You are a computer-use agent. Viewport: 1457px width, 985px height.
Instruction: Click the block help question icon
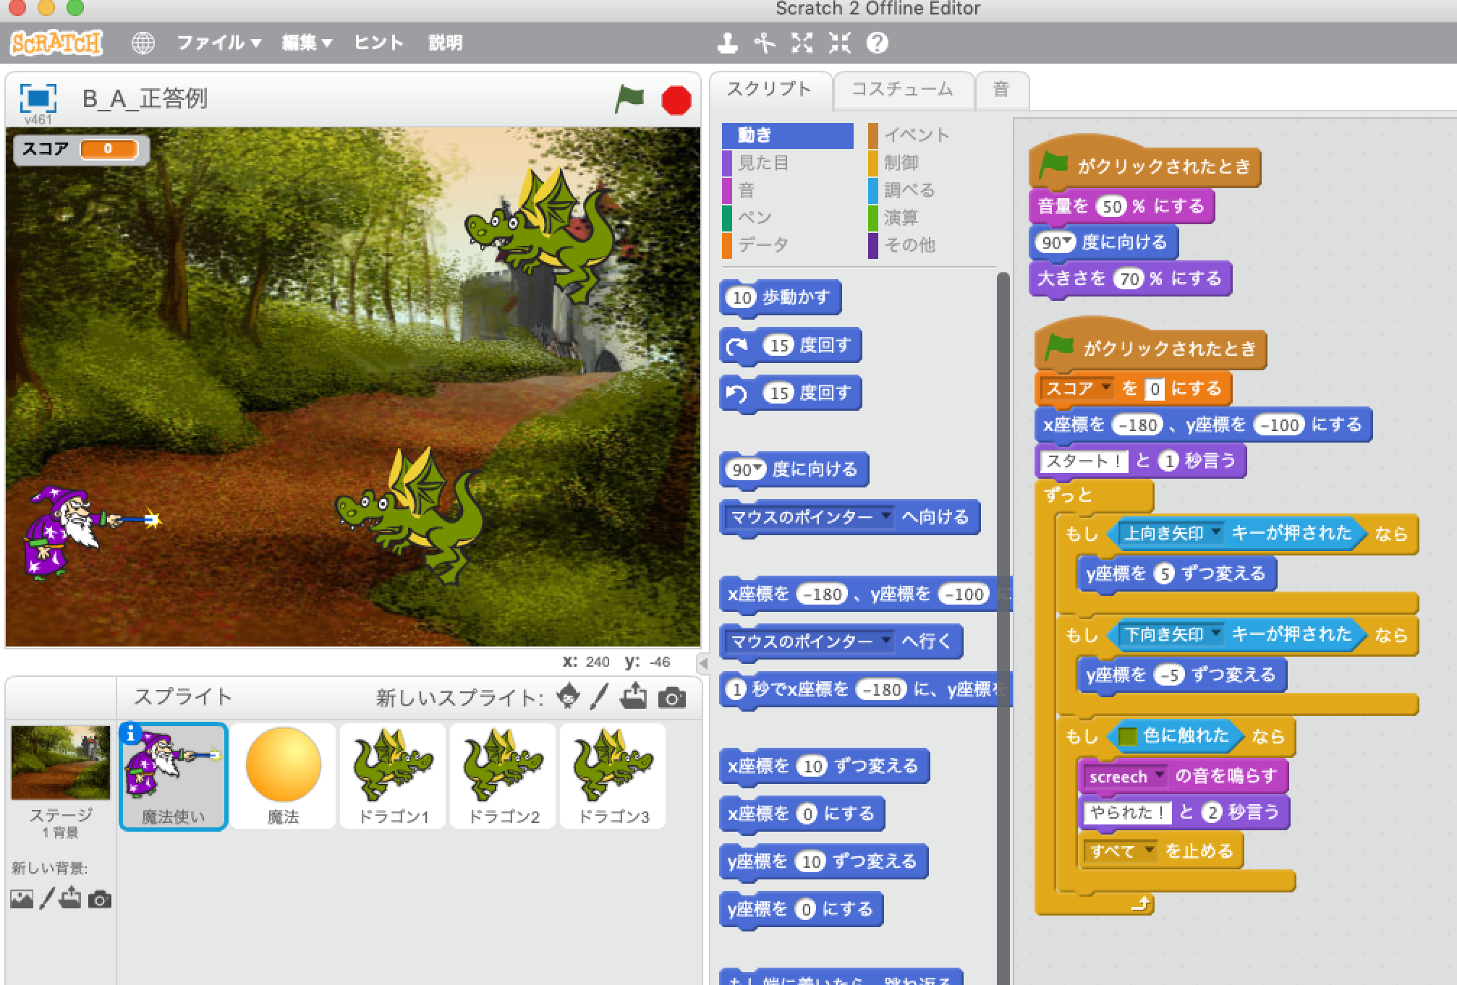point(877,43)
